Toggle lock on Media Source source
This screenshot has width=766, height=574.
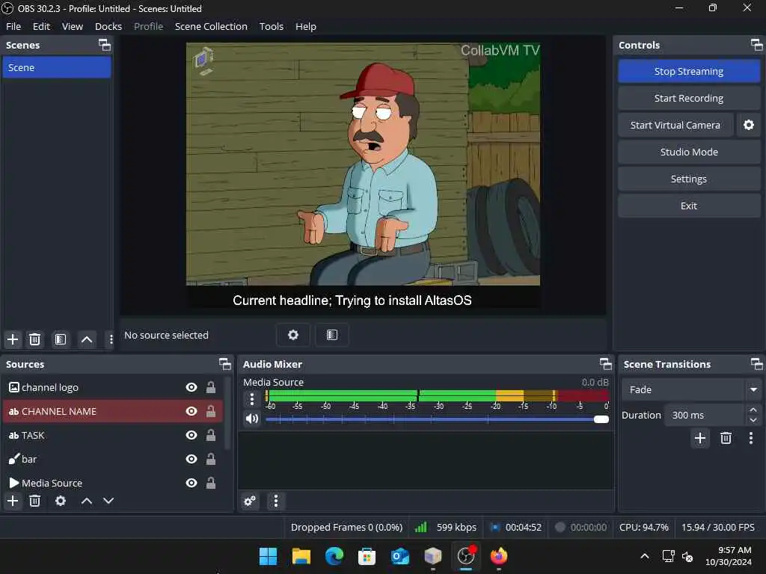coord(210,484)
